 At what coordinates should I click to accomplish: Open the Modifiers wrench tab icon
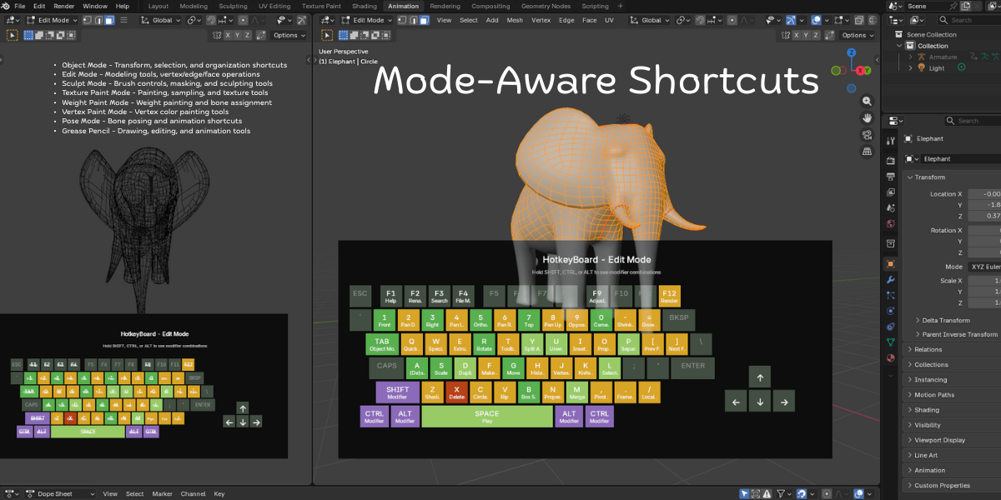coord(891,279)
